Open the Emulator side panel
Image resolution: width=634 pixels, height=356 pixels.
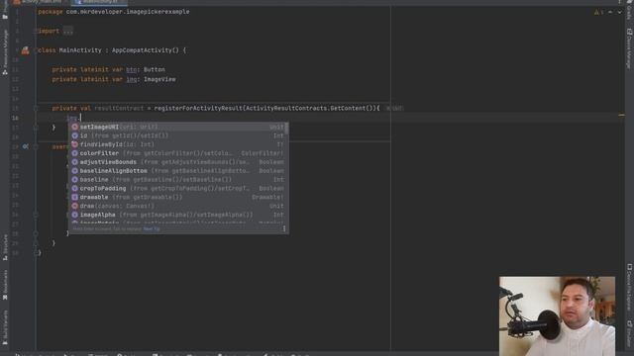pos(629,333)
